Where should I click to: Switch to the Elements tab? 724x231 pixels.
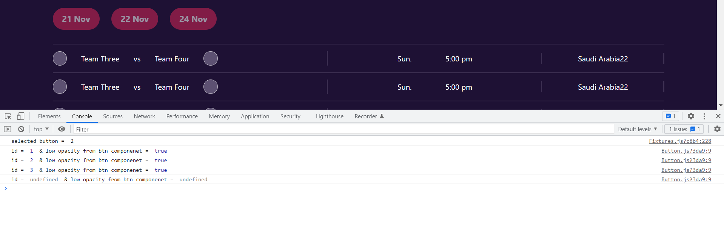pos(49,116)
